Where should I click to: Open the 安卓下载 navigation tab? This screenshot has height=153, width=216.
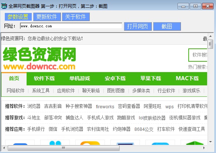tap(115, 78)
